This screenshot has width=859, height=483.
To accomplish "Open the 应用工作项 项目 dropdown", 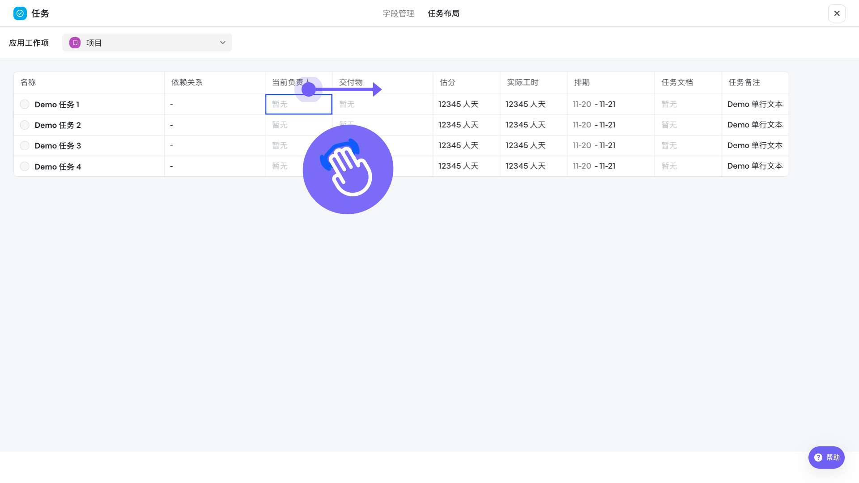I will pyautogui.click(x=147, y=42).
